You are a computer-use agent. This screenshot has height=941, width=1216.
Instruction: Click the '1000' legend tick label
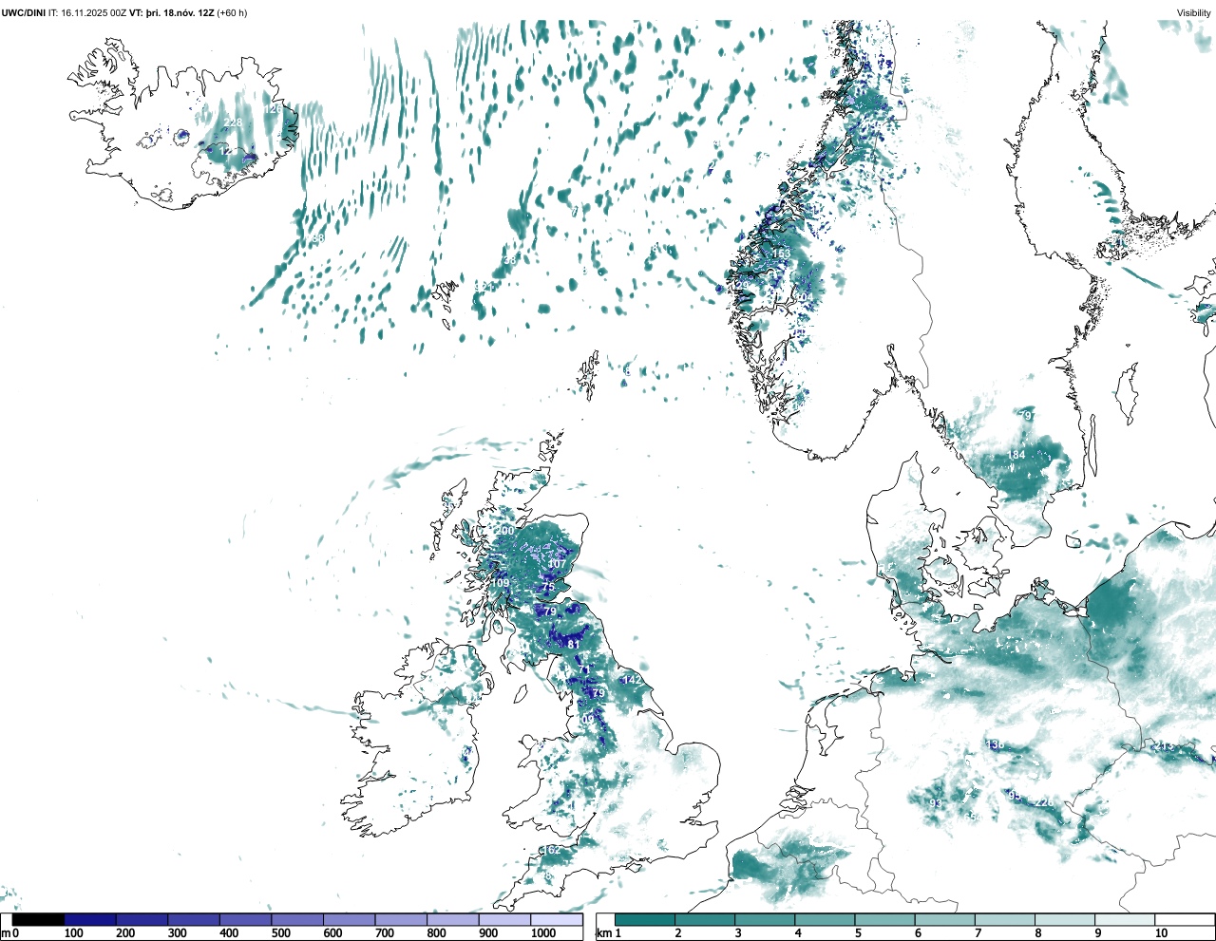pyautogui.click(x=543, y=933)
